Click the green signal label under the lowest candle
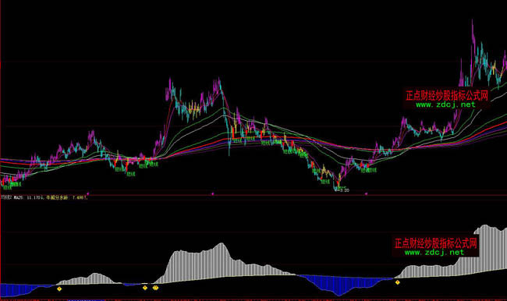 tap(341, 187)
